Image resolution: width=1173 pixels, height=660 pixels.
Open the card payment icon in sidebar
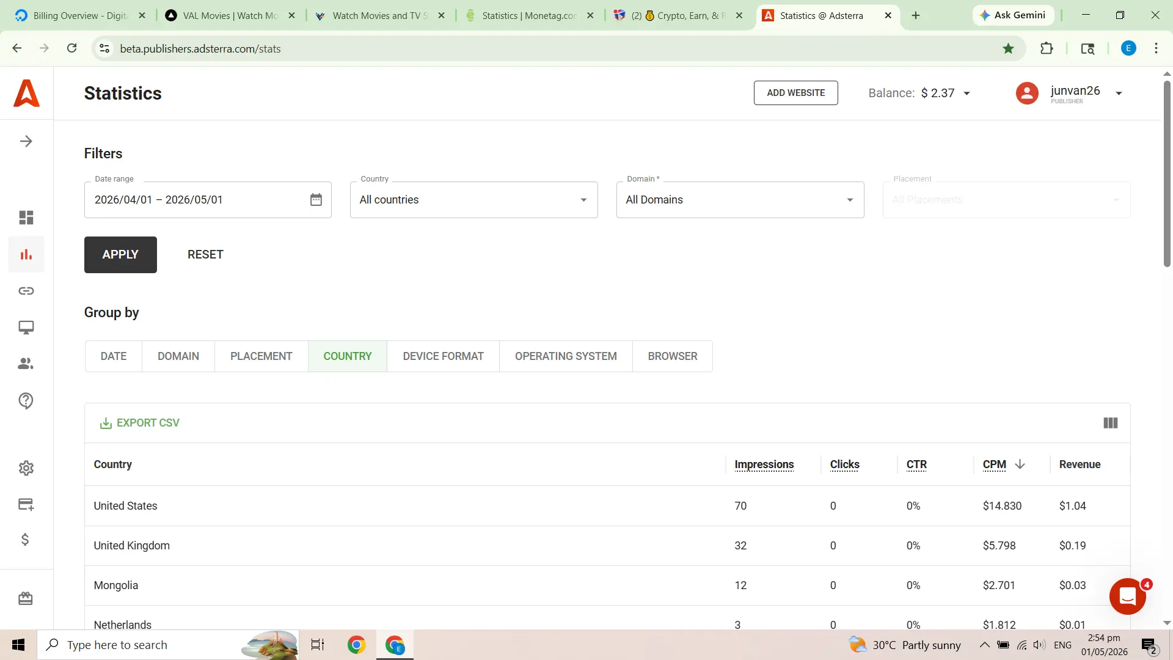point(26,504)
